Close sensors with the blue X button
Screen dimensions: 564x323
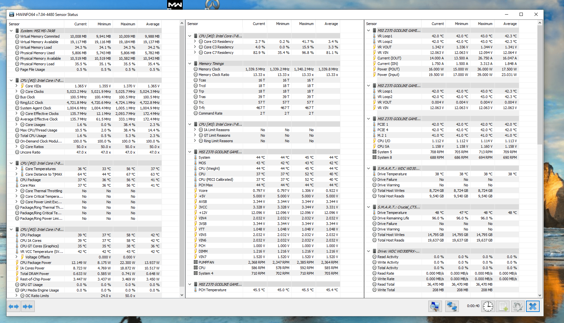pyautogui.click(x=533, y=306)
